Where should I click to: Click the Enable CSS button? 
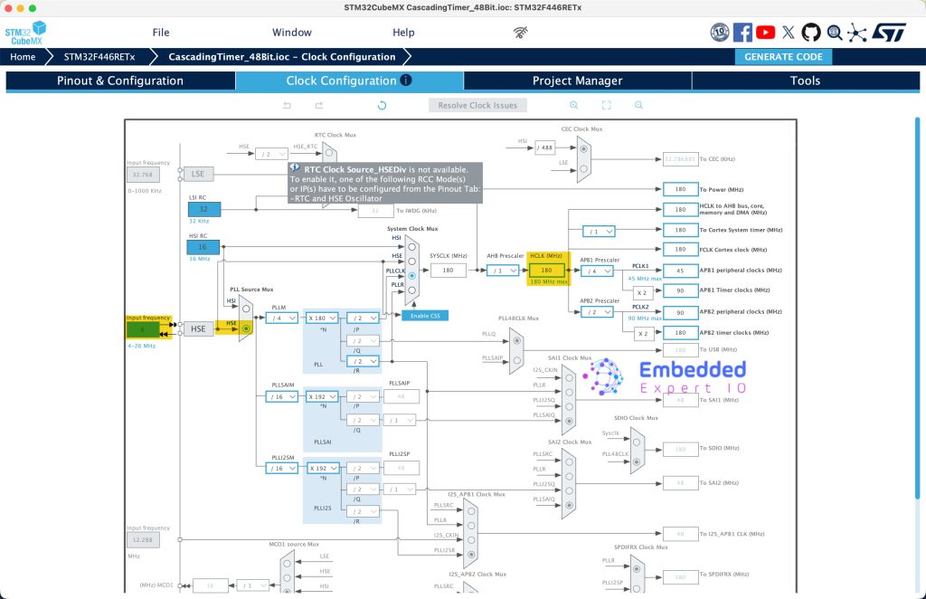coord(425,315)
